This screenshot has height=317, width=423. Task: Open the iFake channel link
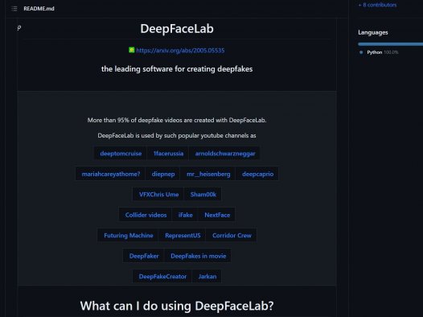[x=185, y=215]
